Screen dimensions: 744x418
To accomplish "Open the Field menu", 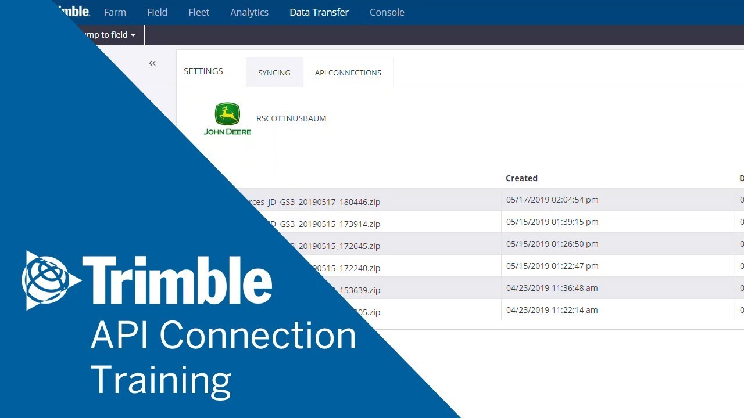I will coord(157,12).
